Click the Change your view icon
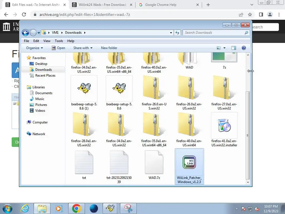The image size is (285, 214). coord(218,48)
